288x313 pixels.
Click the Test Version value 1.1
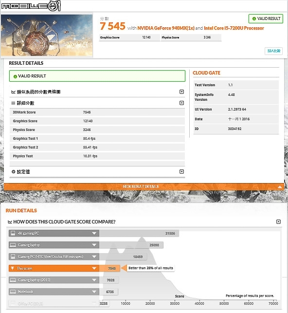point(231,85)
